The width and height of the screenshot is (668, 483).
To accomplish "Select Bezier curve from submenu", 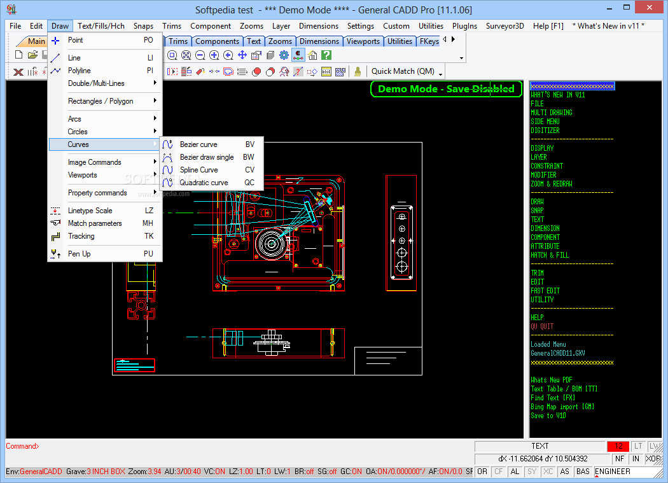I will [212, 144].
